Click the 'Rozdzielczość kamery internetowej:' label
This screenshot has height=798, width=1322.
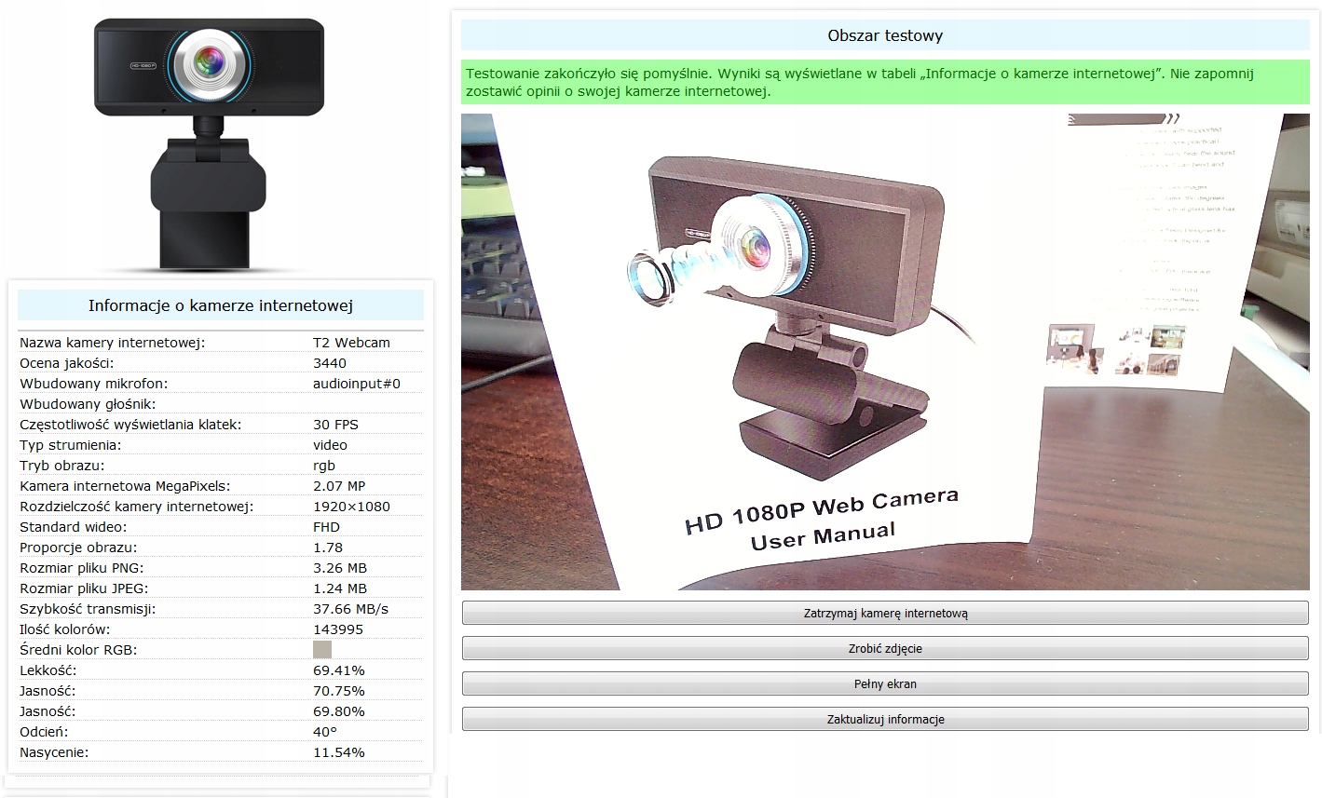coord(137,507)
